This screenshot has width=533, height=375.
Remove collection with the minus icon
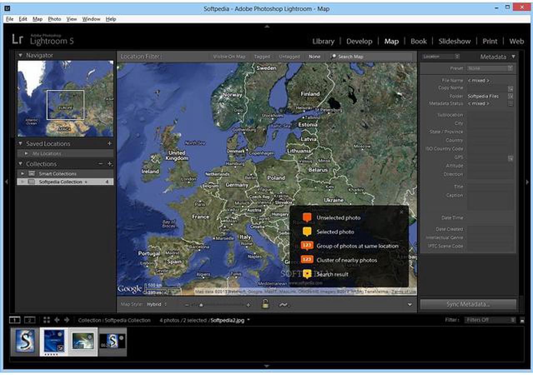100,164
